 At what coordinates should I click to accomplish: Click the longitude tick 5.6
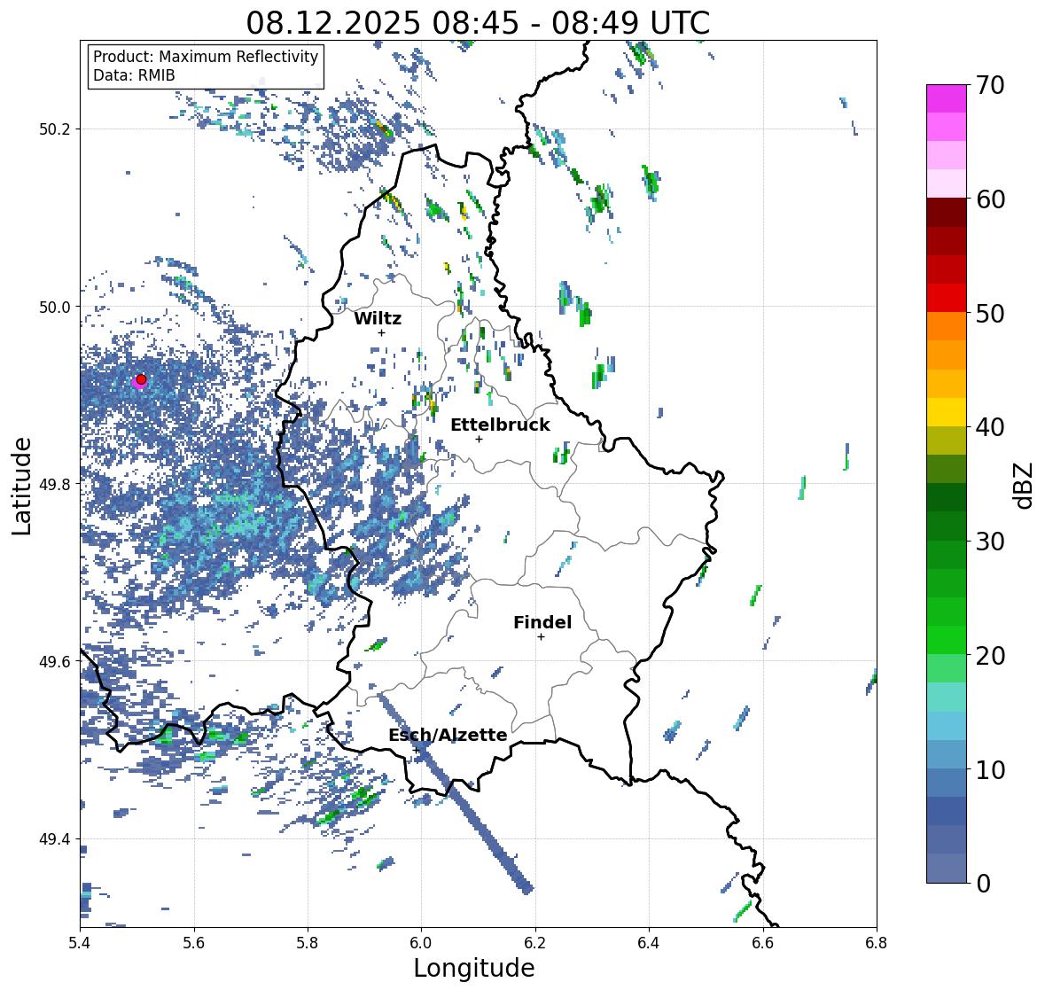194,943
